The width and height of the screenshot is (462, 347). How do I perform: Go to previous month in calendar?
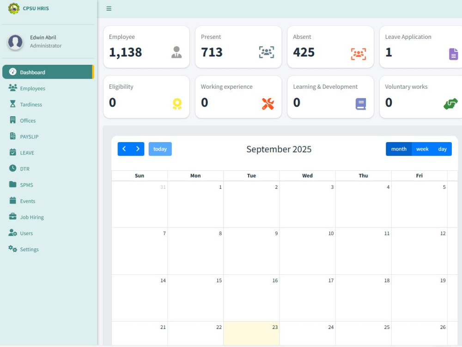[124, 149]
